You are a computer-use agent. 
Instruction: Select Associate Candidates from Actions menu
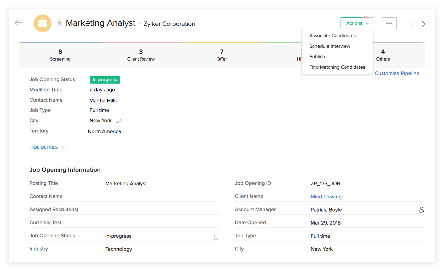tap(332, 36)
